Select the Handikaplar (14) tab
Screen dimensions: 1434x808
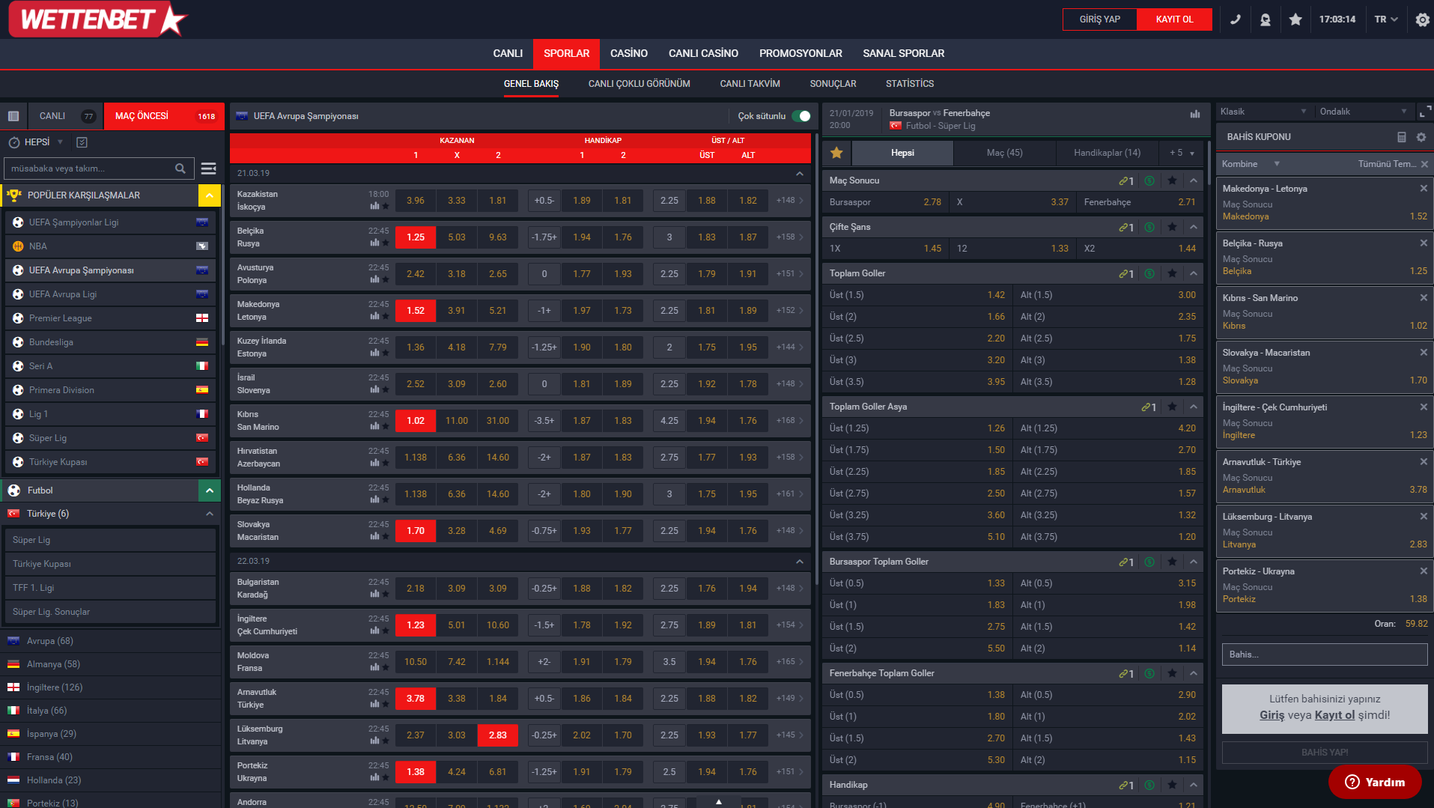point(1107,153)
